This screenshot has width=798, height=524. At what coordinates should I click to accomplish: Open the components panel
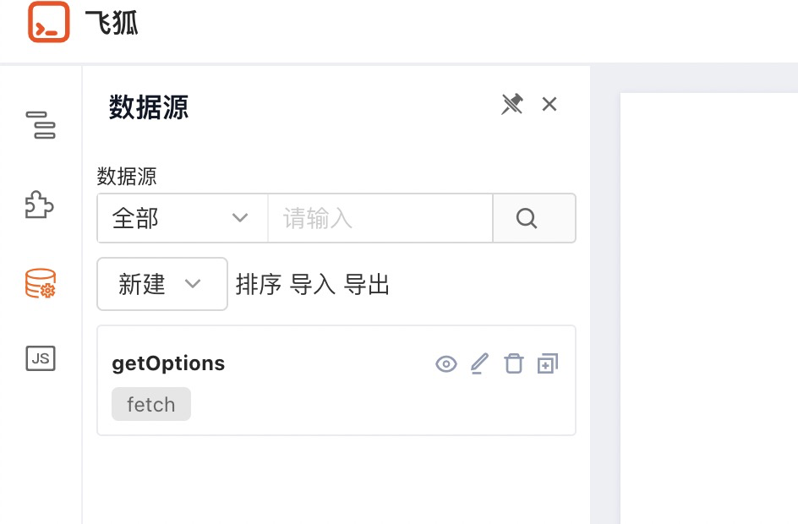[40, 205]
